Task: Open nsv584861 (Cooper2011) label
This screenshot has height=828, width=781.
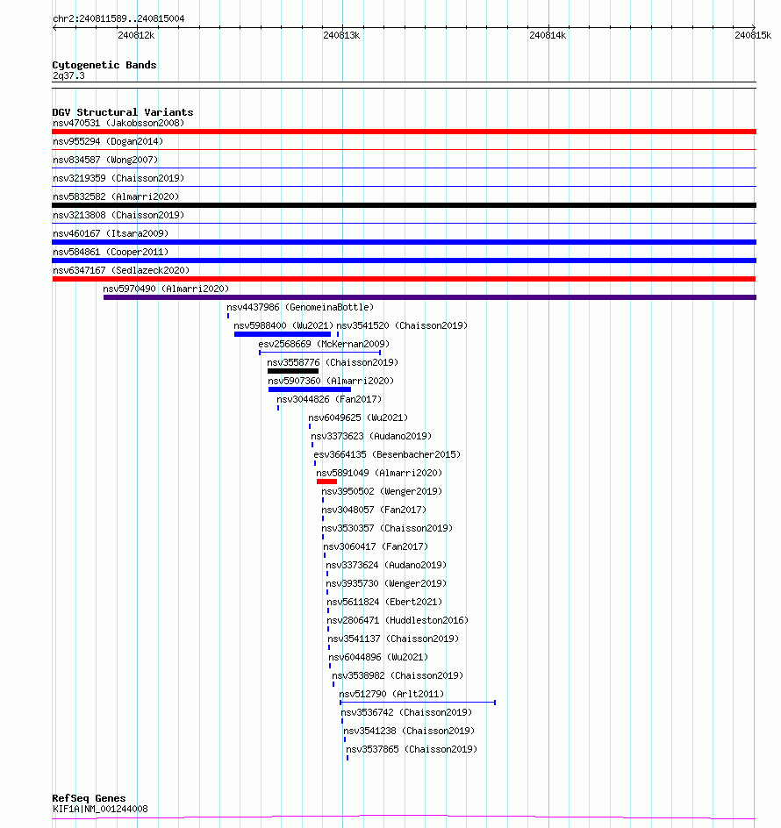Action: 111,252
